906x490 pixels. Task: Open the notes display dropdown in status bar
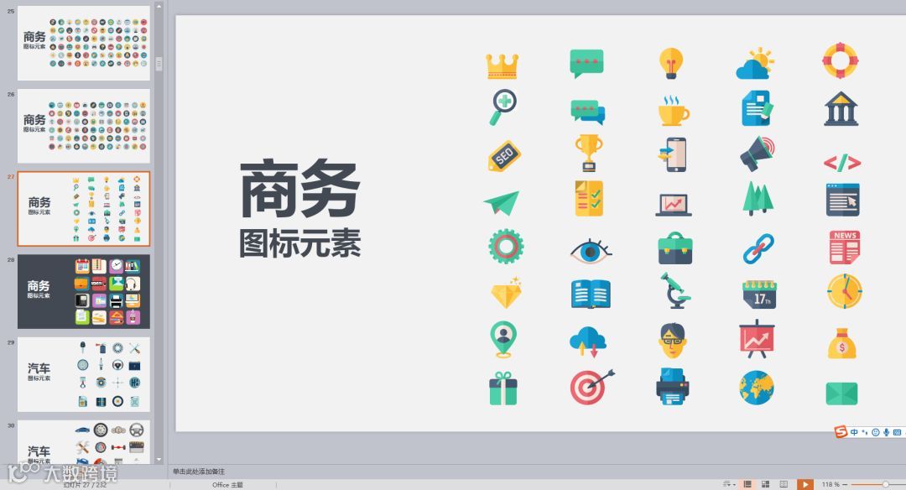(x=729, y=484)
